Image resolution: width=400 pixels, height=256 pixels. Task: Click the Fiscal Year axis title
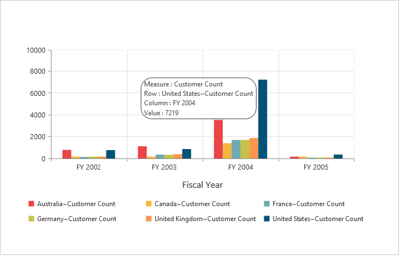click(202, 185)
